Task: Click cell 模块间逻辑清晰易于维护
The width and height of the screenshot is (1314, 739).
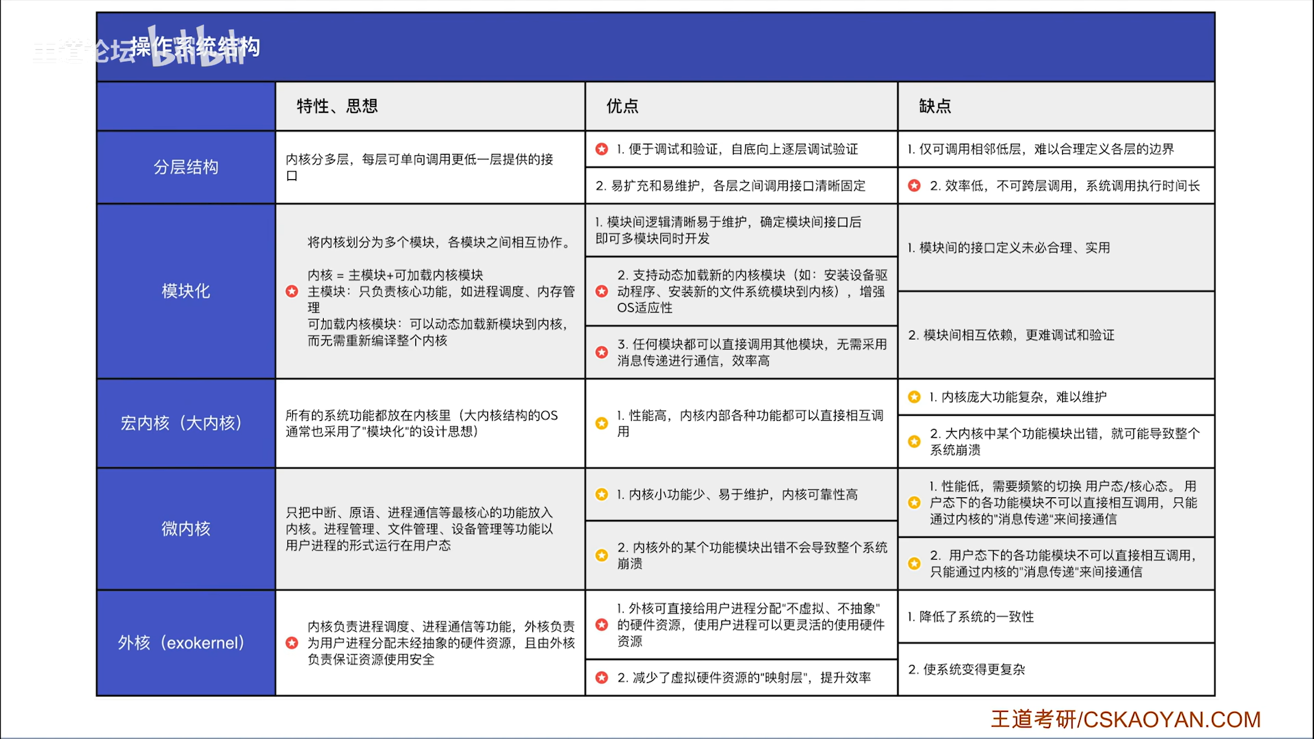Action: [741, 230]
